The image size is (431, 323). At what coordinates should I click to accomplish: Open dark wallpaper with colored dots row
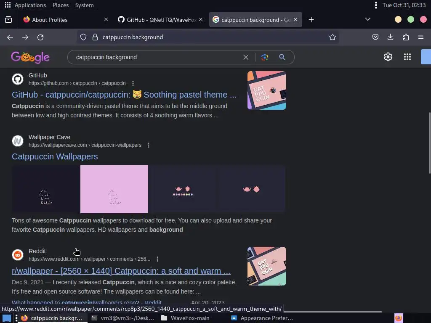183,189
